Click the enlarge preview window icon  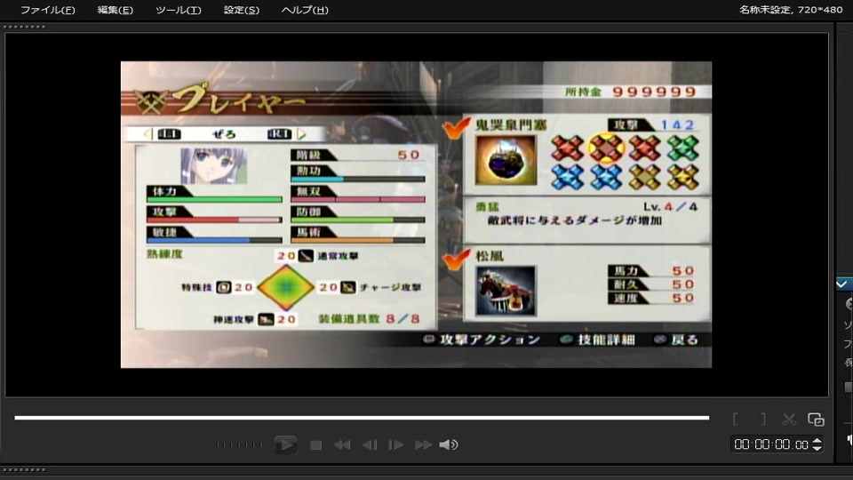[816, 419]
